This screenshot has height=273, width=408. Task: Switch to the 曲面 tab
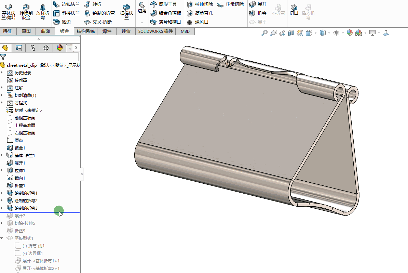tap(45, 31)
